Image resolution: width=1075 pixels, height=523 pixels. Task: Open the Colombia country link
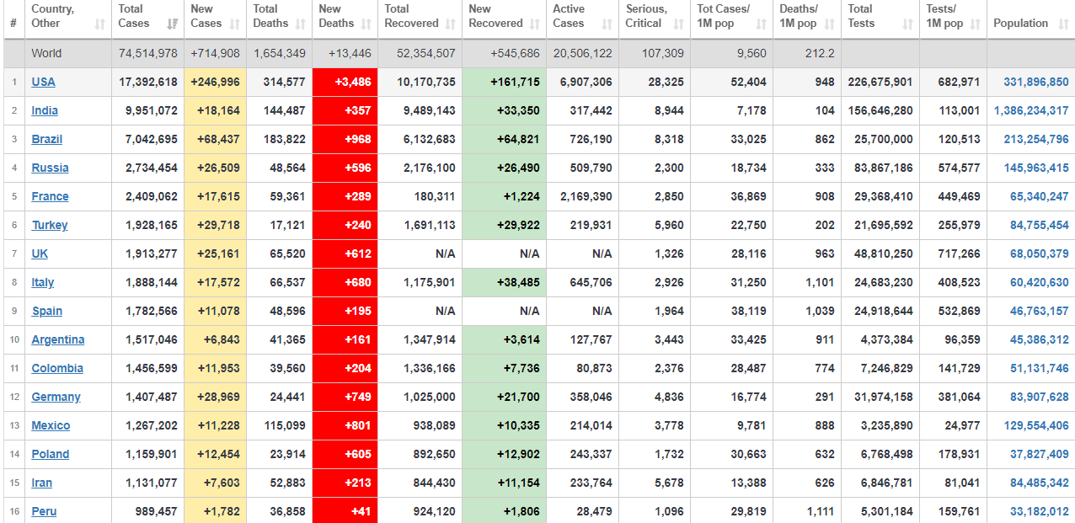click(57, 368)
